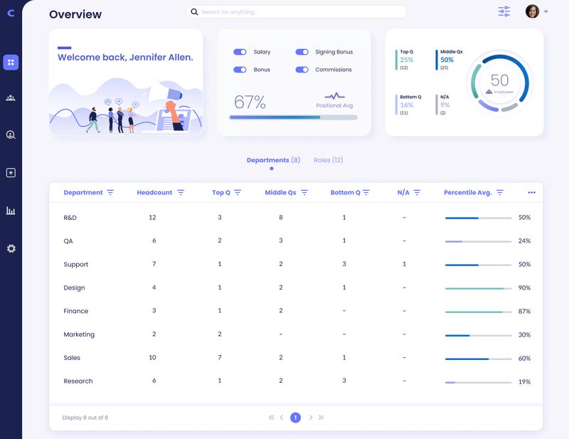Open the filter sliders icon near the avatar
This screenshot has height=439, width=569.
tap(504, 11)
